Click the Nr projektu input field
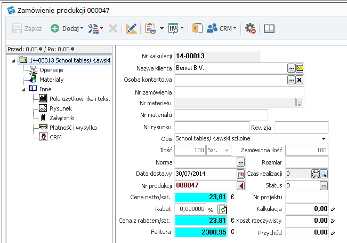This screenshot has height=243, width=347. point(306,197)
